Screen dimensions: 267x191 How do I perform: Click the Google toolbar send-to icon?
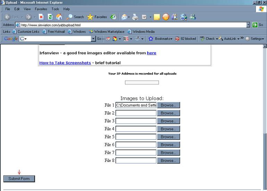(x=137, y=39)
